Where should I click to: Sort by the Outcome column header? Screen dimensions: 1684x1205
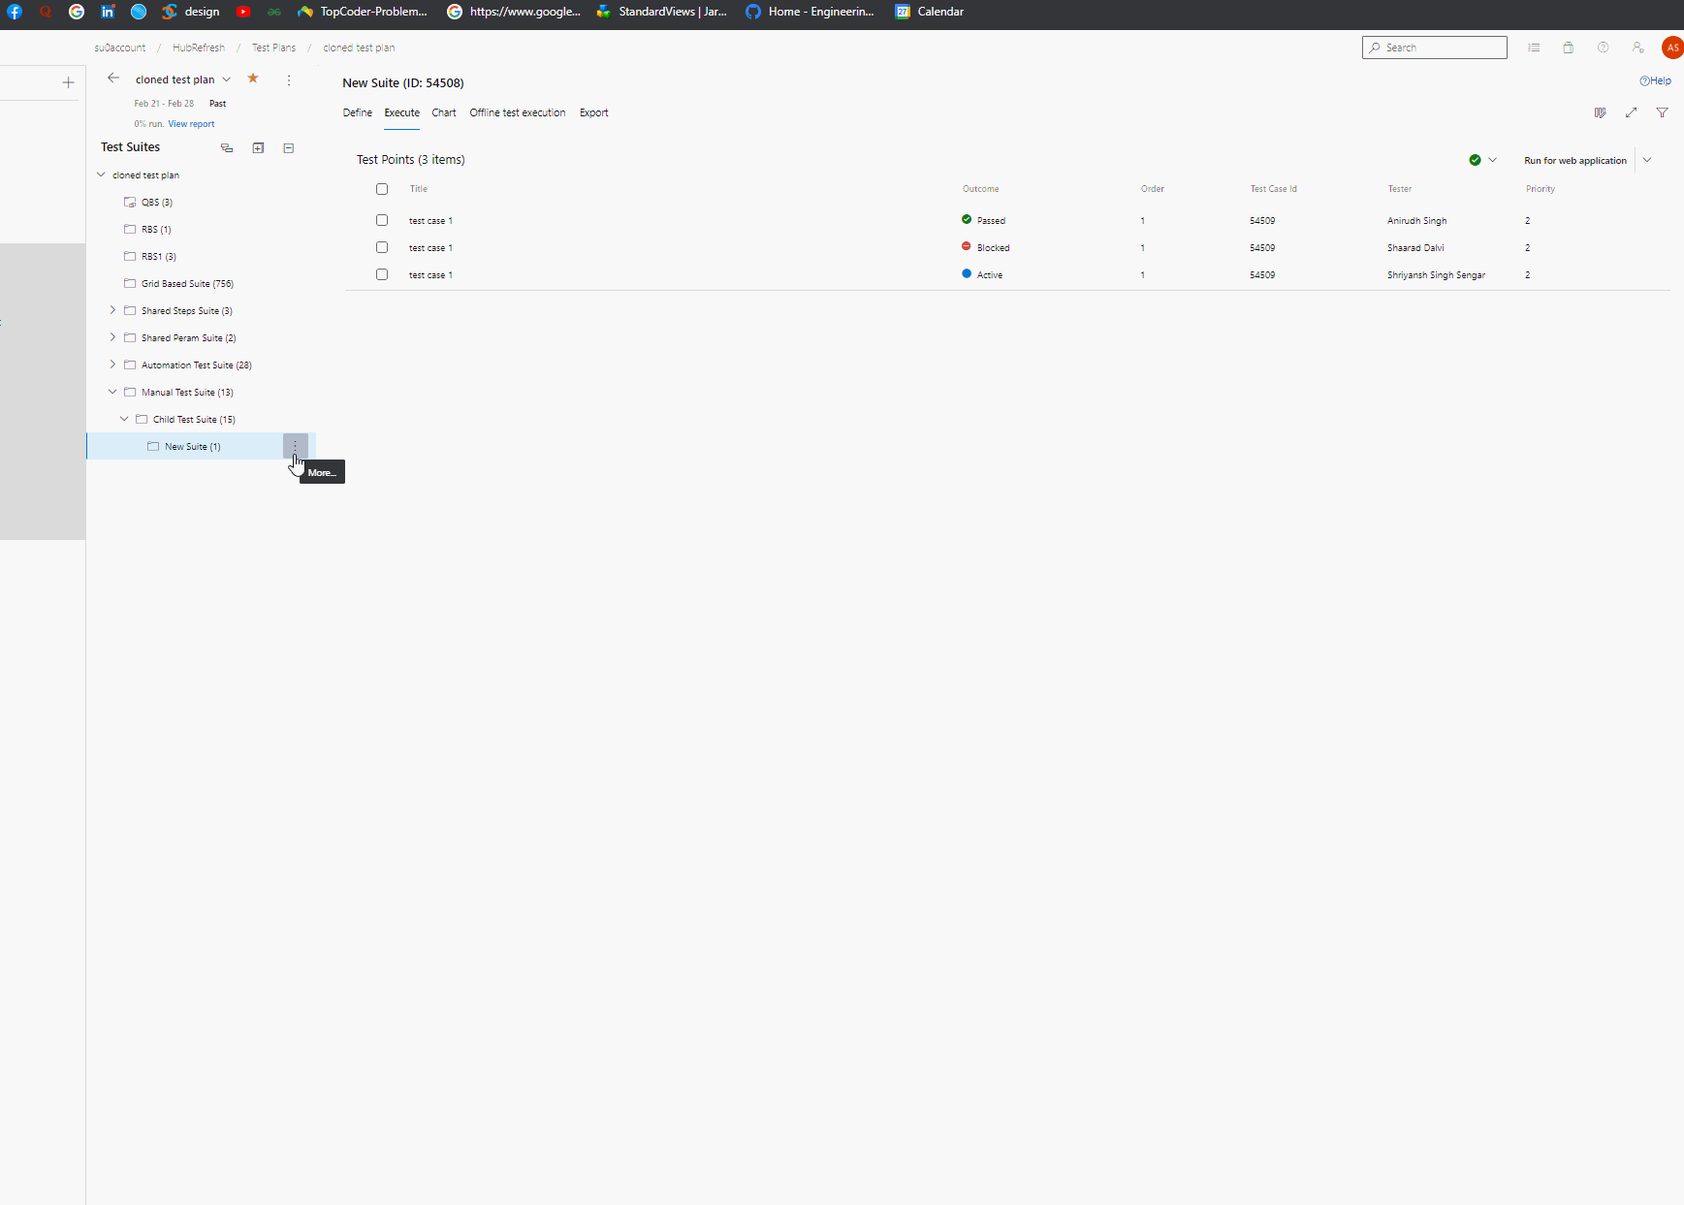pos(981,189)
